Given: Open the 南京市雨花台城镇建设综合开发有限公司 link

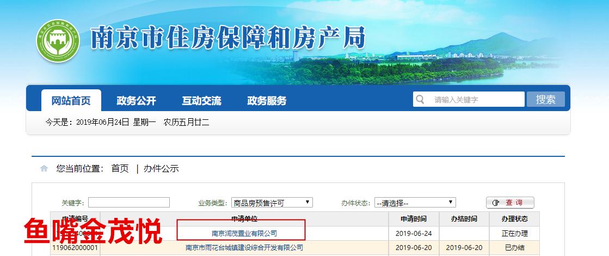Looking at the screenshot, I should pyautogui.click(x=244, y=247).
